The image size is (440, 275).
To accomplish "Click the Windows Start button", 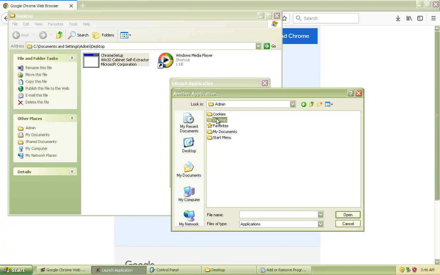I will (x=16, y=270).
